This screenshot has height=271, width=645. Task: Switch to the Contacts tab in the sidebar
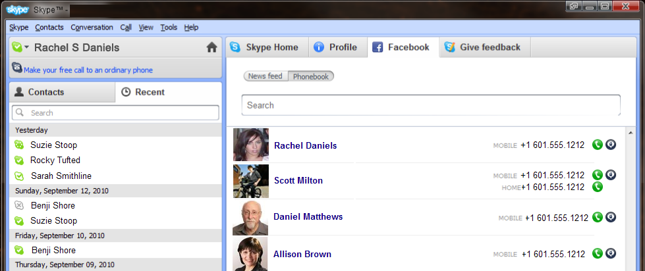[62, 92]
